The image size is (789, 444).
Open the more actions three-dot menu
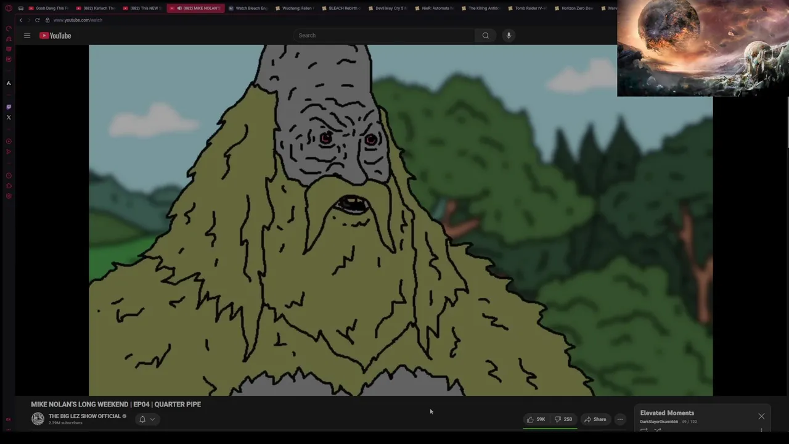[620, 419]
